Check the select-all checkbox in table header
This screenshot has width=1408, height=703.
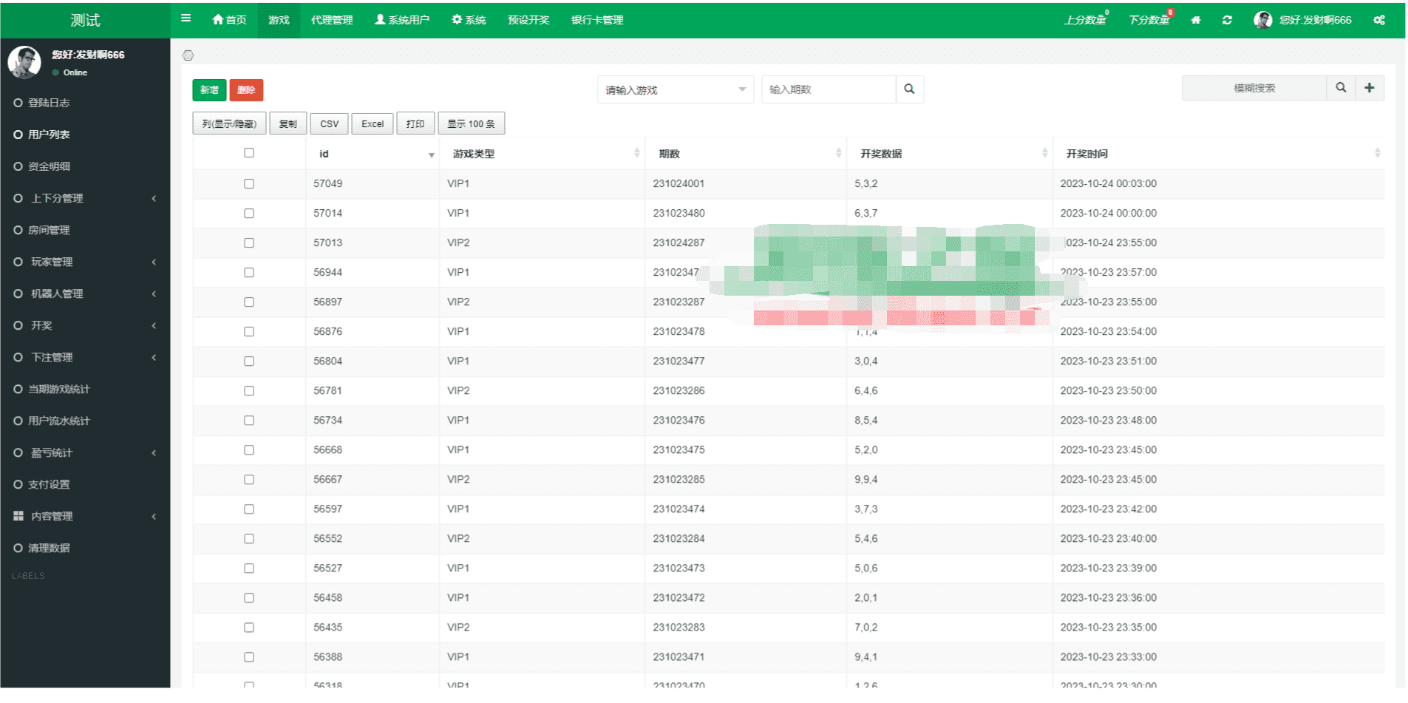249,153
